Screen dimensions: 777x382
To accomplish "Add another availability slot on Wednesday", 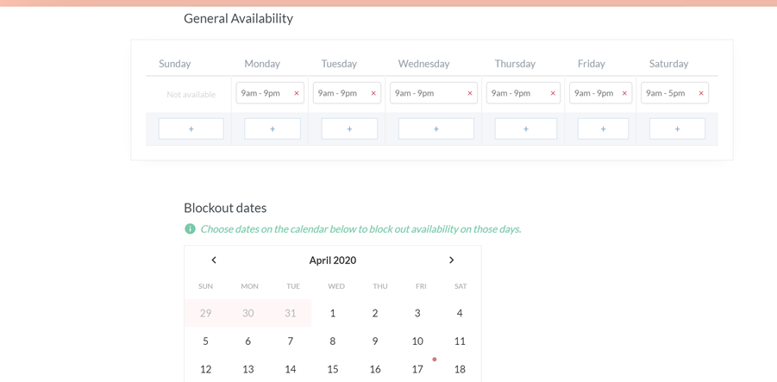I will (436, 128).
